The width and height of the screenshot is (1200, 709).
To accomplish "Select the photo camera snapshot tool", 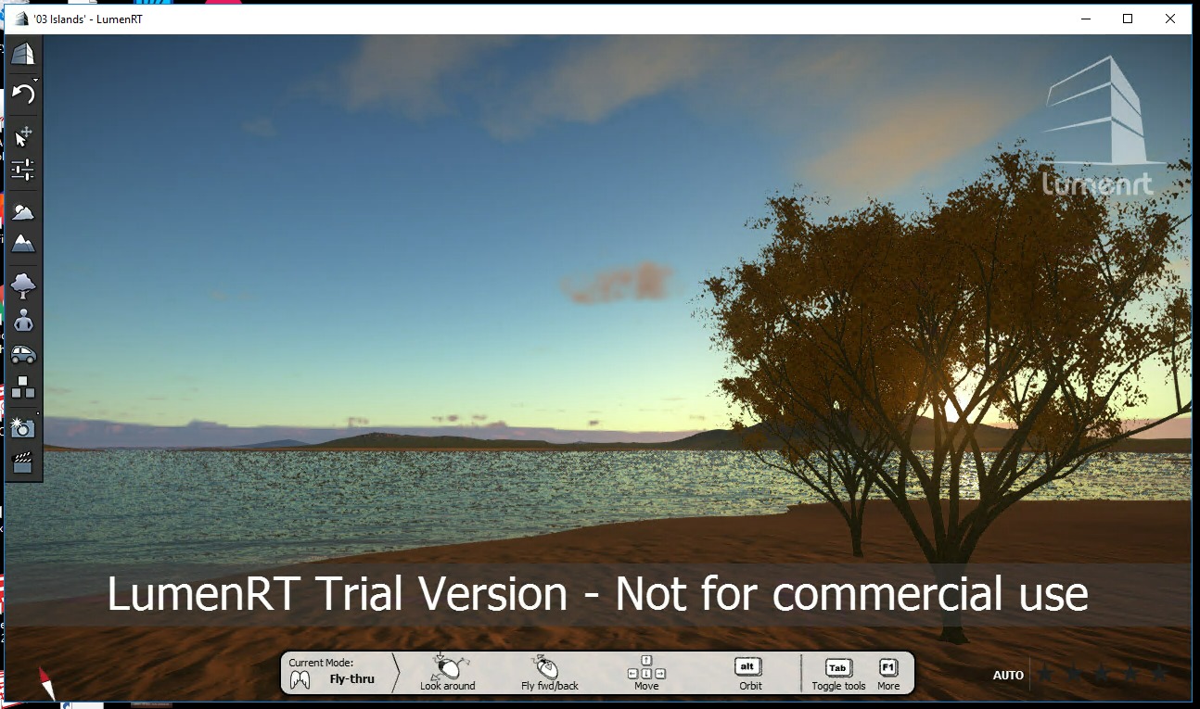I will [23, 426].
